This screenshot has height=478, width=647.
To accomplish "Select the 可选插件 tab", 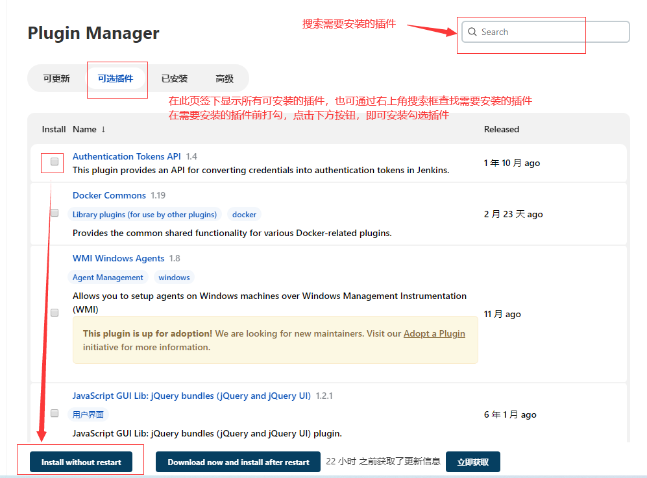I will (116, 78).
